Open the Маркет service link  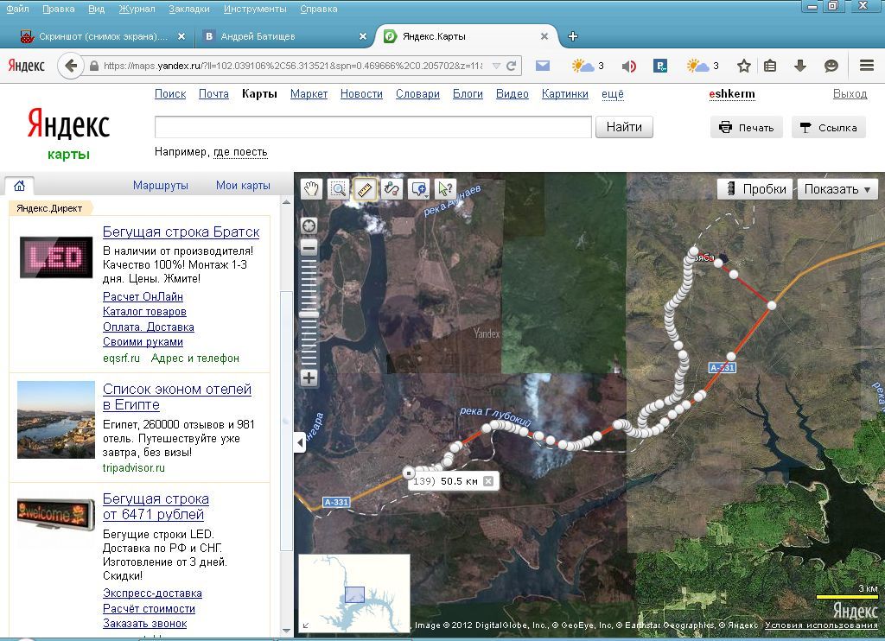click(x=309, y=94)
